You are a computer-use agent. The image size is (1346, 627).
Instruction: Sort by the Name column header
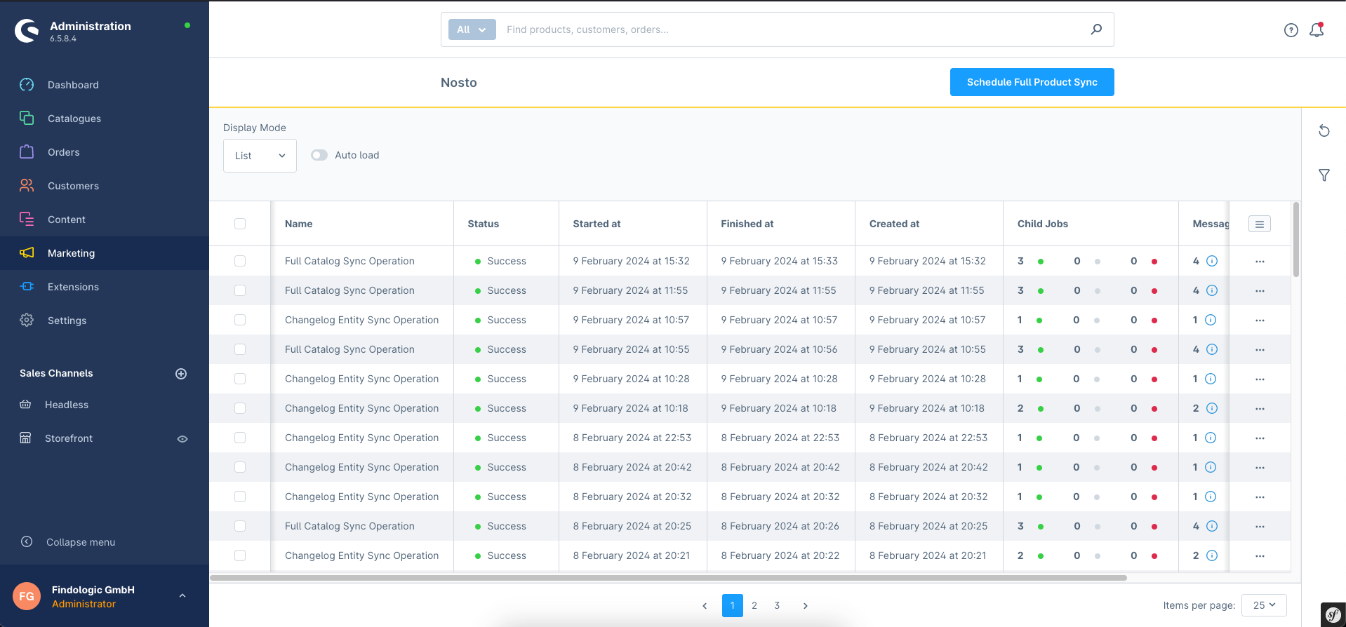coord(362,224)
